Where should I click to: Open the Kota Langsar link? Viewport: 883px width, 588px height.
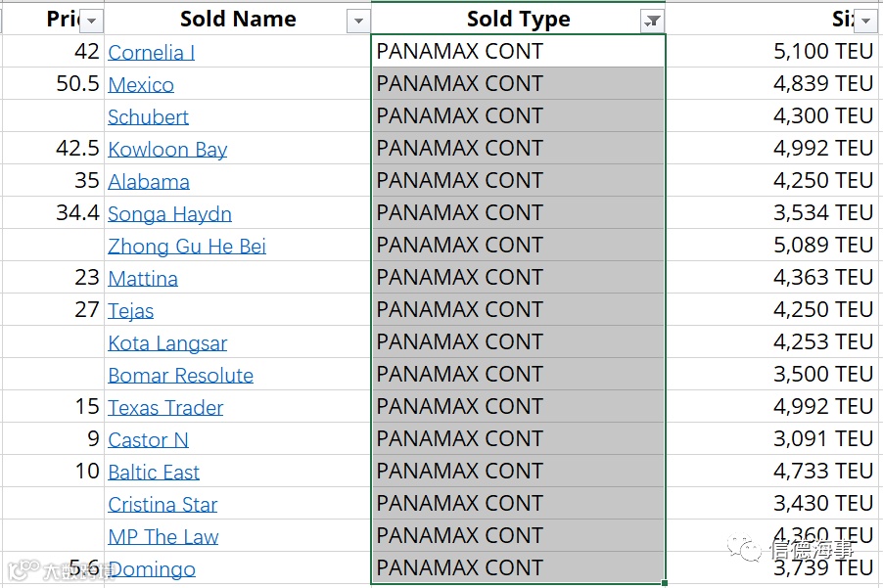click(167, 343)
